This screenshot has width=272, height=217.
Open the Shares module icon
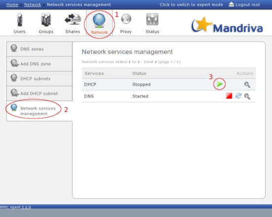pyautogui.click(x=73, y=19)
